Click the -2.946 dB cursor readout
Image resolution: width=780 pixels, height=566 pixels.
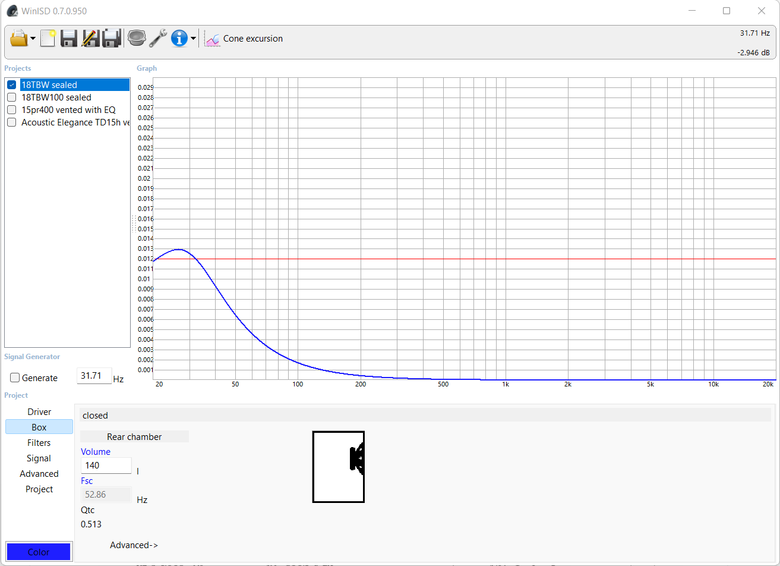click(754, 53)
